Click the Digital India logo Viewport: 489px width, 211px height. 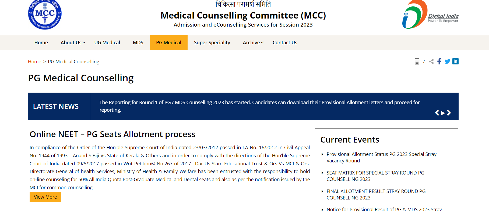click(x=430, y=14)
